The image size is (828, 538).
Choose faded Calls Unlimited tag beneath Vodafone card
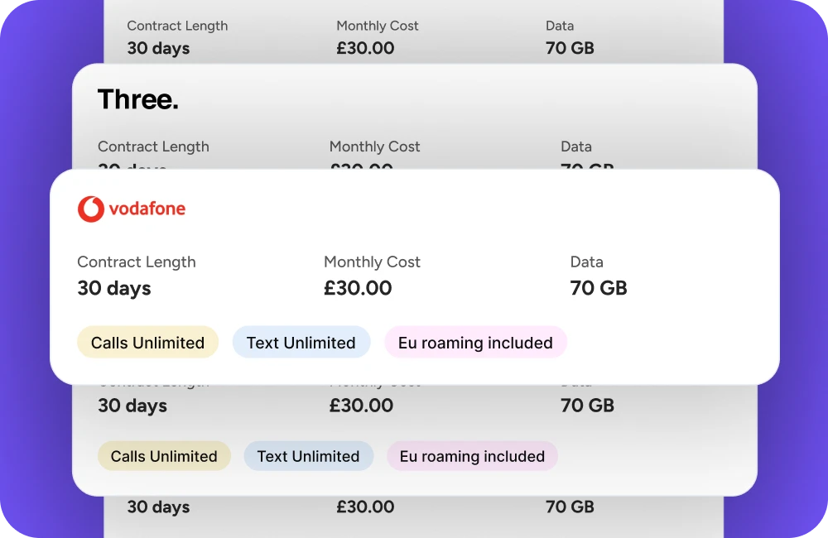click(164, 456)
